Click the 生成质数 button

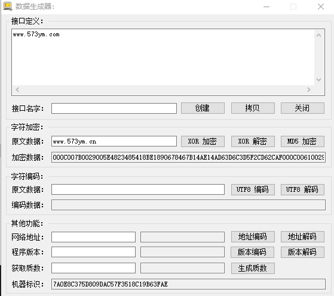tap(253, 268)
